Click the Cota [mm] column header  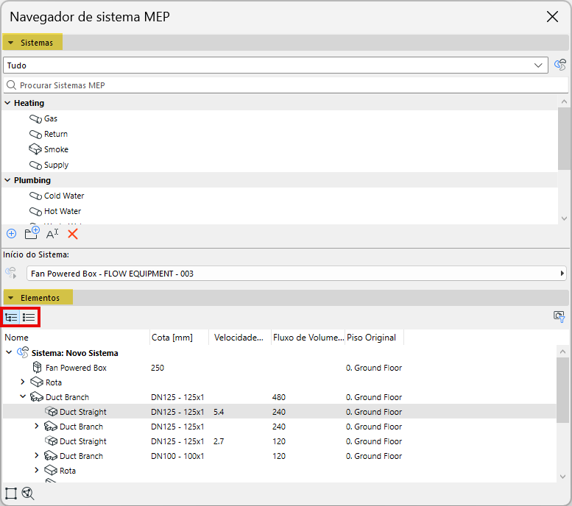pyautogui.click(x=179, y=338)
